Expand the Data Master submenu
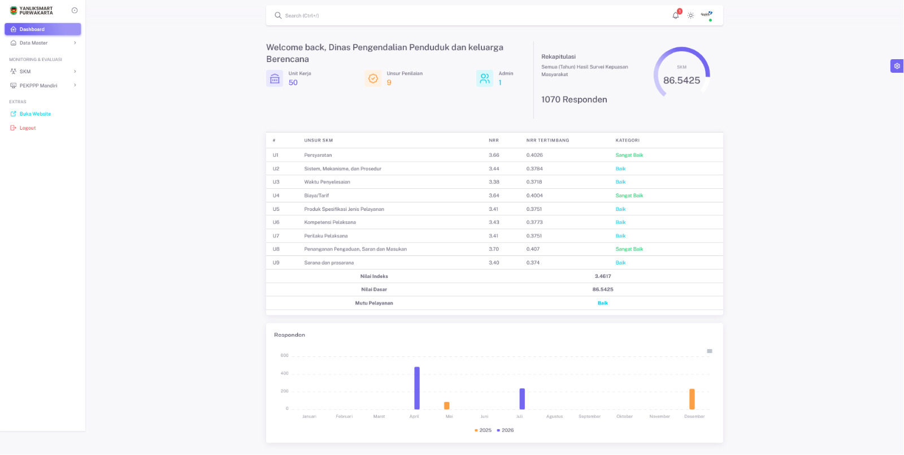904x455 pixels. click(43, 43)
